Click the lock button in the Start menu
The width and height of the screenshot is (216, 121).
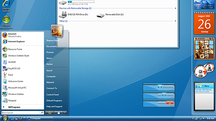coord(58,113)
